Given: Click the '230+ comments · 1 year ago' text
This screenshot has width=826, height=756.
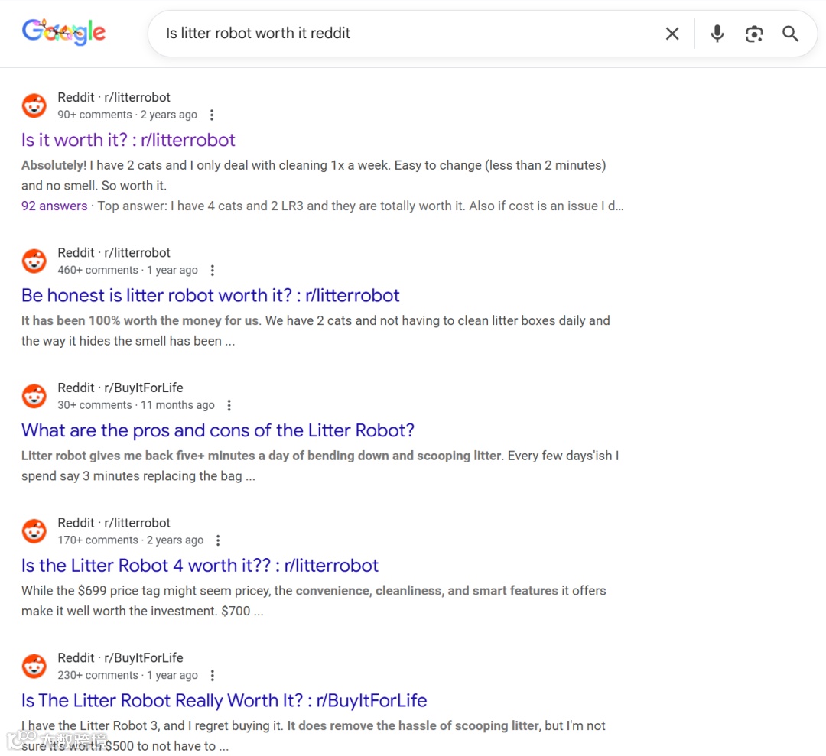Looking at the screenshot, I should [128, 676].
